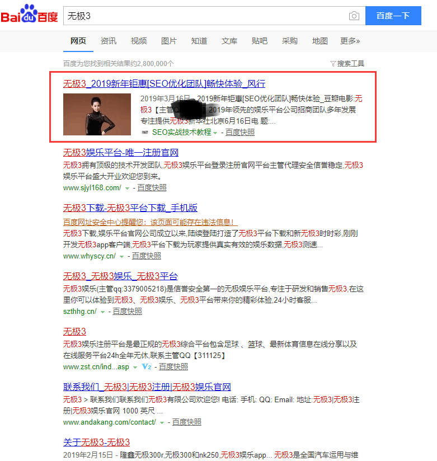437x461 pixels.
Task: Expand arrow next to www.sjyl168.com/
Action: pyautogui.click(x=127, y=188)
